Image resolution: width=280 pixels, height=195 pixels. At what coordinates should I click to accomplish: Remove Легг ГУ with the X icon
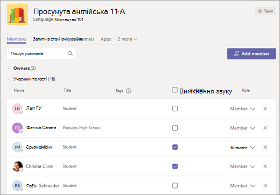click(265, 109)
